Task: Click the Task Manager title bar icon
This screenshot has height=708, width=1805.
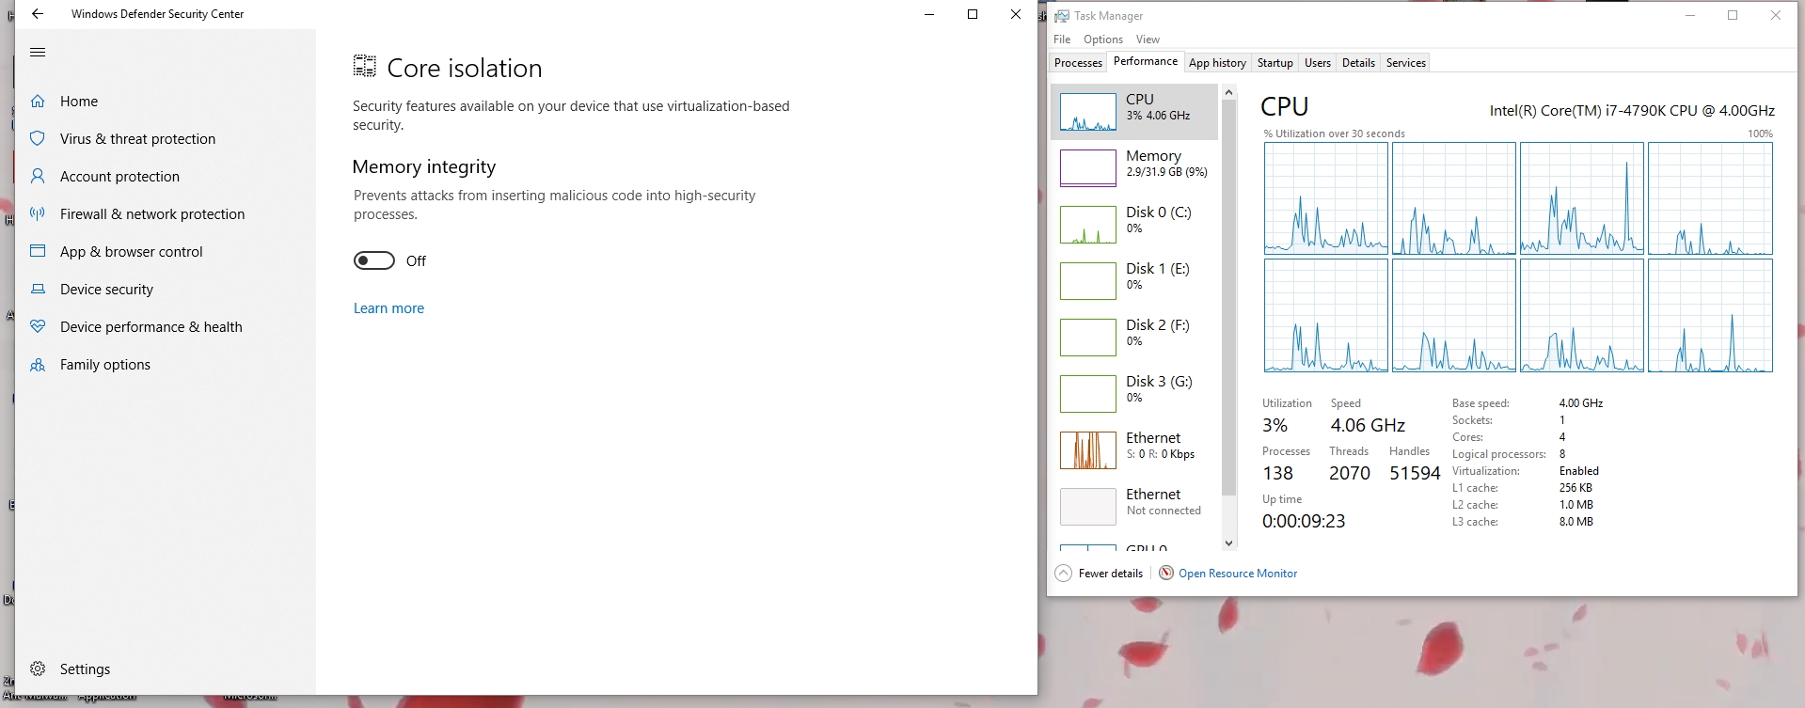Action: 1062,16
